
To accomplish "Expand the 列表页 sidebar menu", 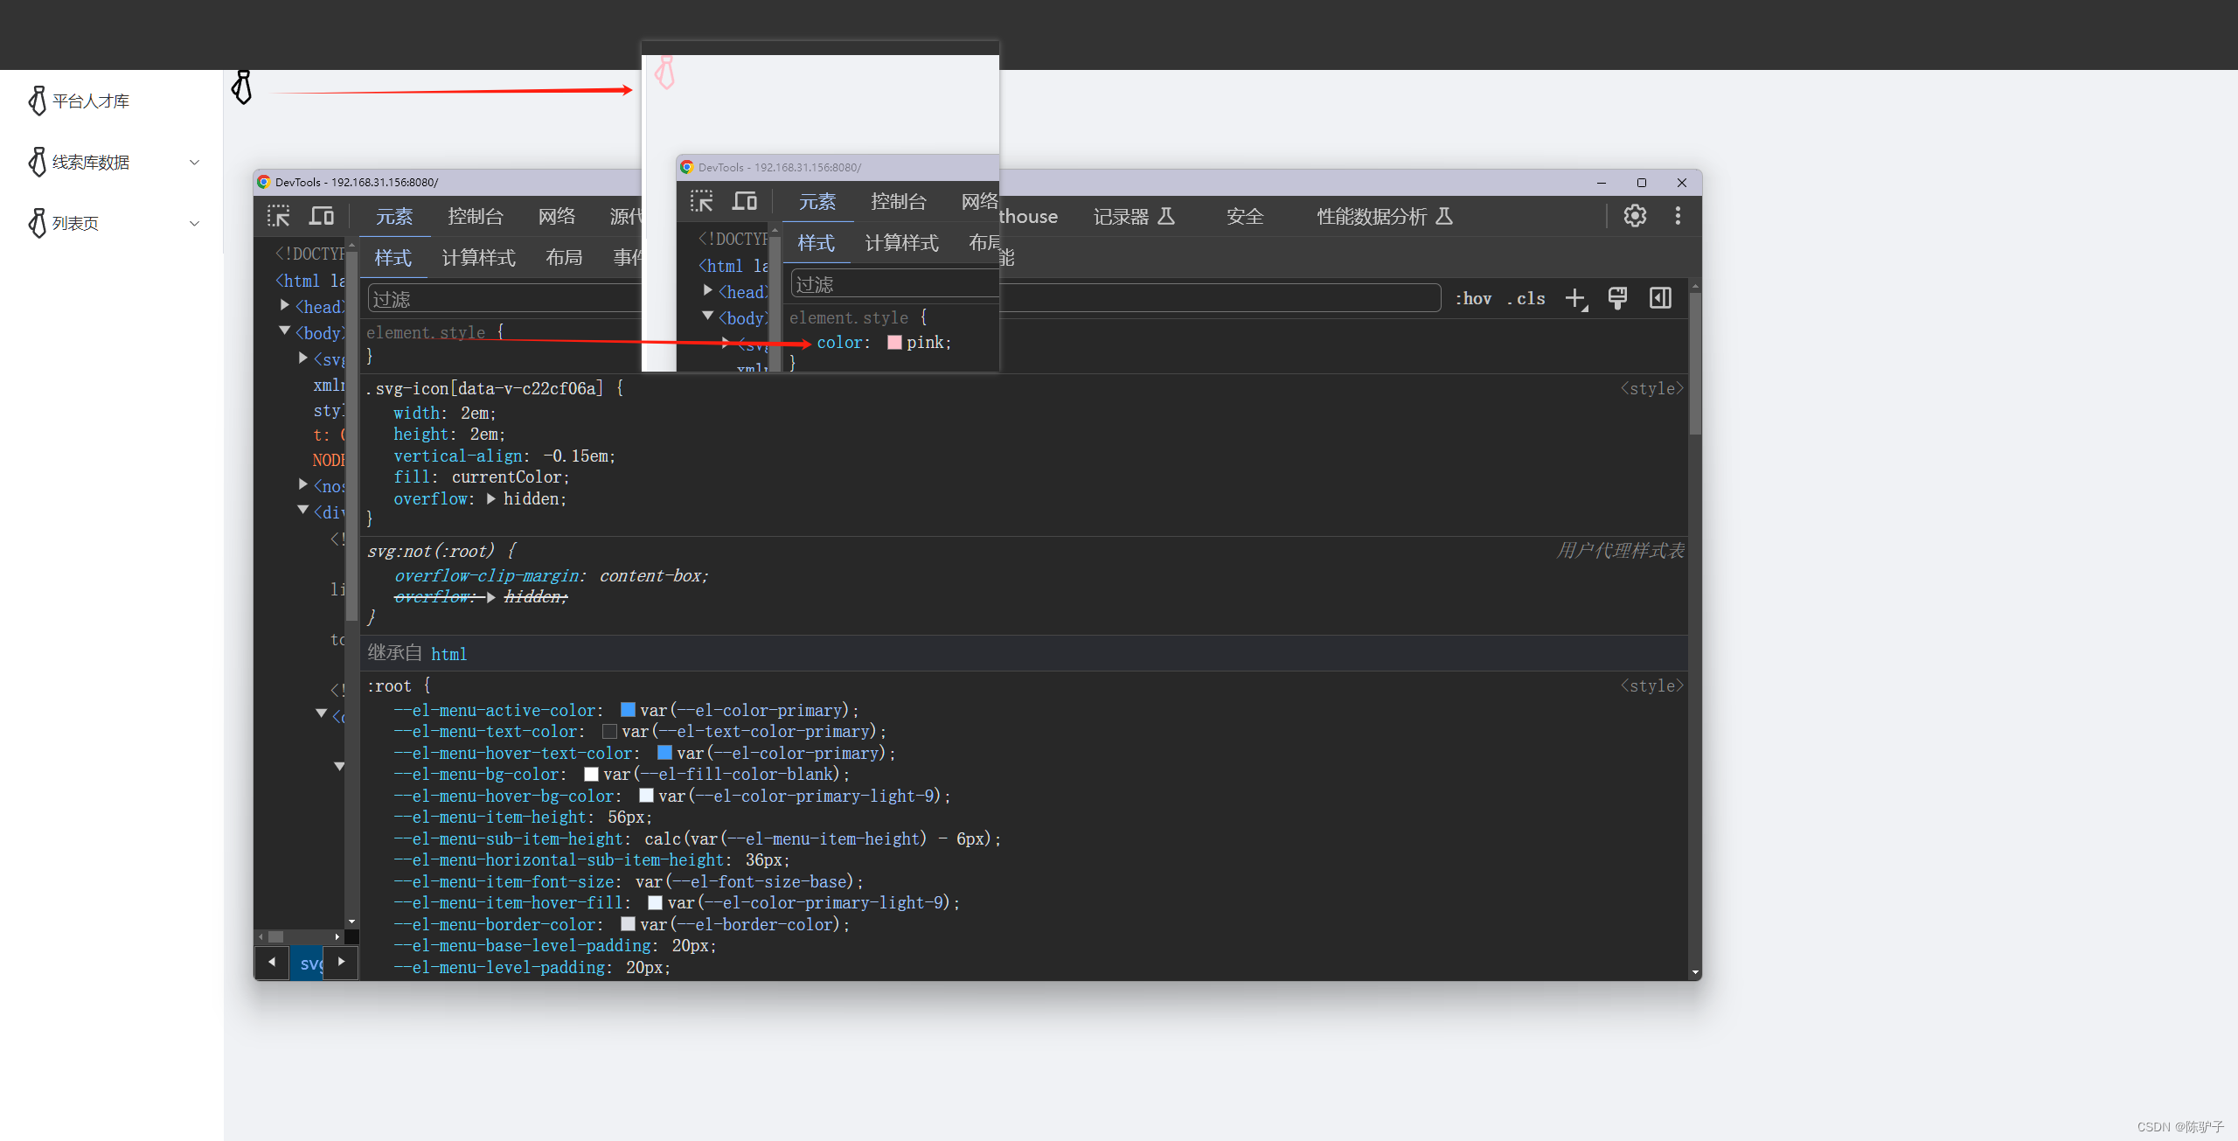I will click(x=194, y=224).
